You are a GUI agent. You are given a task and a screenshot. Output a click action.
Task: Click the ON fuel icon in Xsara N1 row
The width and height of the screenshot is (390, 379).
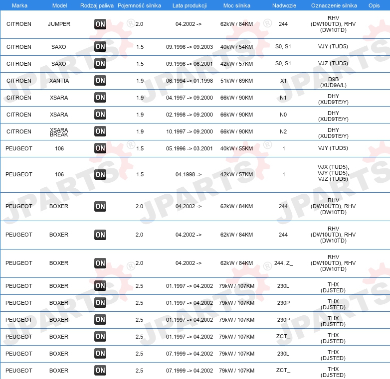tap(100, 97)
